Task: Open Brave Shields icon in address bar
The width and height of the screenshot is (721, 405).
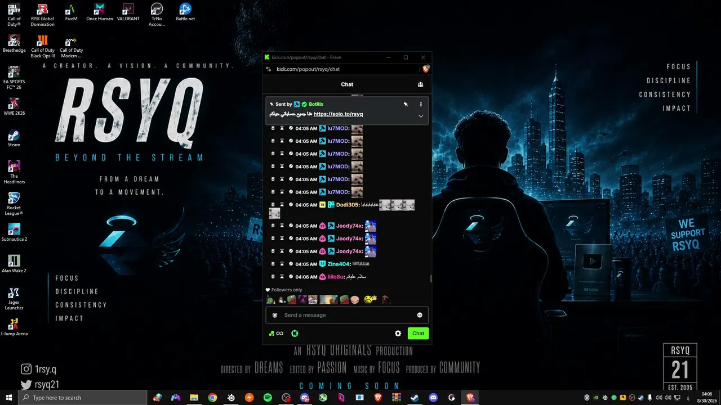Action: click(426, 69)
